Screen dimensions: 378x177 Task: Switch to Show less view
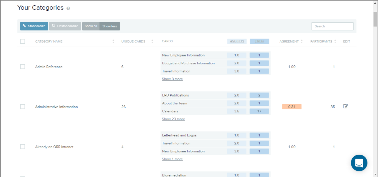(x=110, y=26)
